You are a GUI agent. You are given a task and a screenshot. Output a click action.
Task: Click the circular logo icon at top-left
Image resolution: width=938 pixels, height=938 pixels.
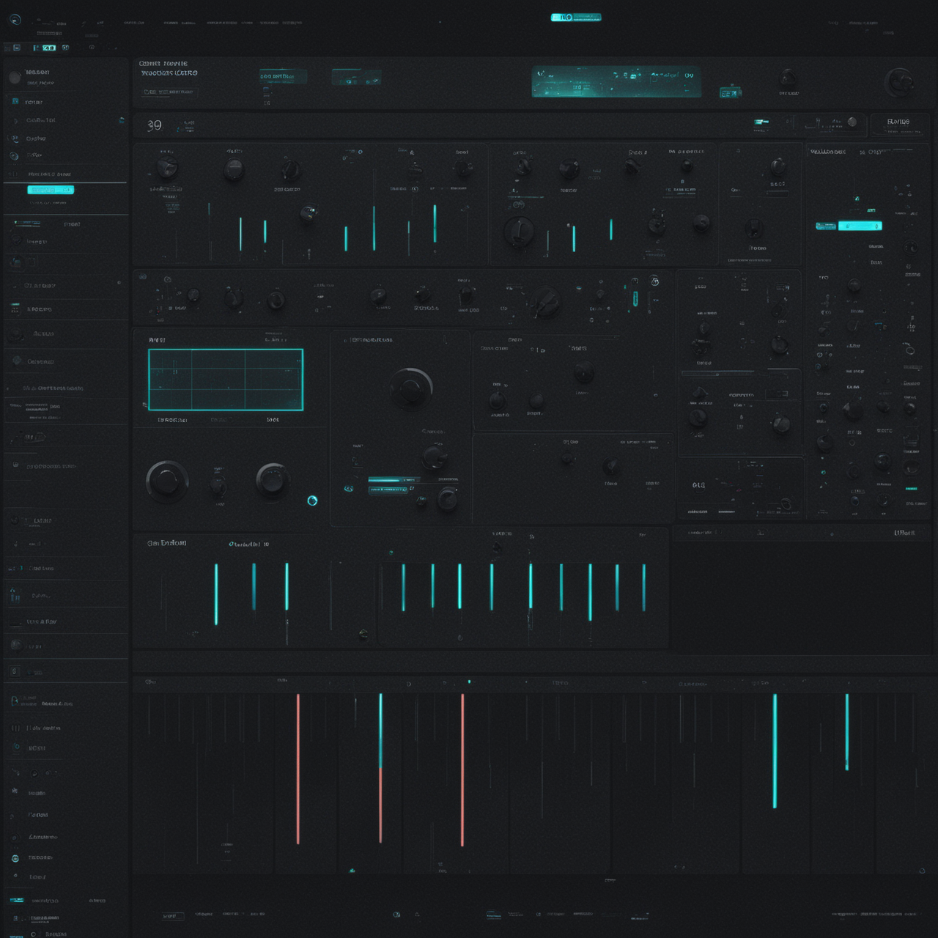tap(15, 21)
